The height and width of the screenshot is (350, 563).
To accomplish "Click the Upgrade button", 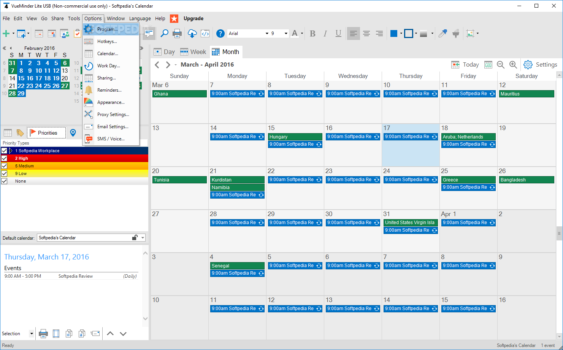I will 193,18.
